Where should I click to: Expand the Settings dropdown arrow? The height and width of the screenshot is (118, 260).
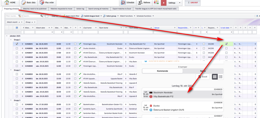coord(180,3)
